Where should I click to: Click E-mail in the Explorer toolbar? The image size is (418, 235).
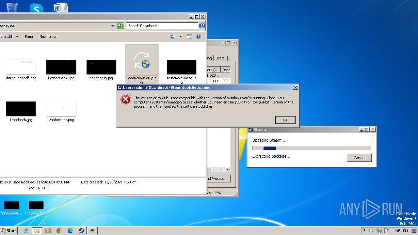(x=29, y=37)
